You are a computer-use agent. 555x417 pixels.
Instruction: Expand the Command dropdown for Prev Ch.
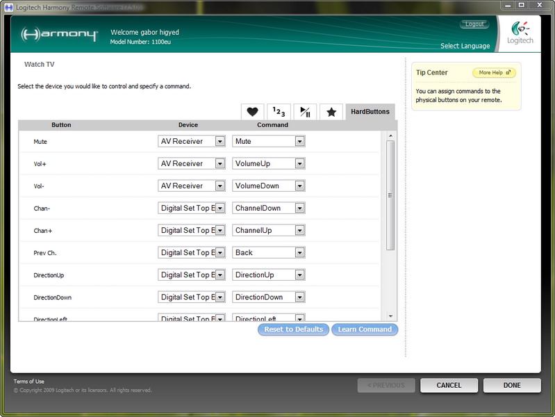(299, 253)
